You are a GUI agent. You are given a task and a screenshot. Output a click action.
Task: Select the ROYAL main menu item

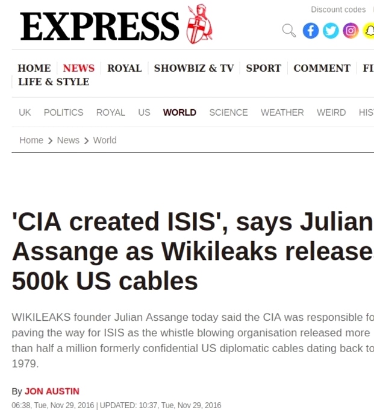click(125, 68)
